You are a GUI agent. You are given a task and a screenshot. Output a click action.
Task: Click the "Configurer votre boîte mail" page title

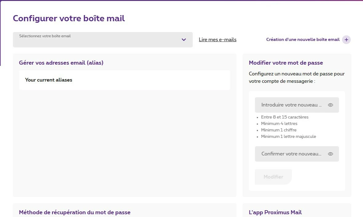point(69,18)
